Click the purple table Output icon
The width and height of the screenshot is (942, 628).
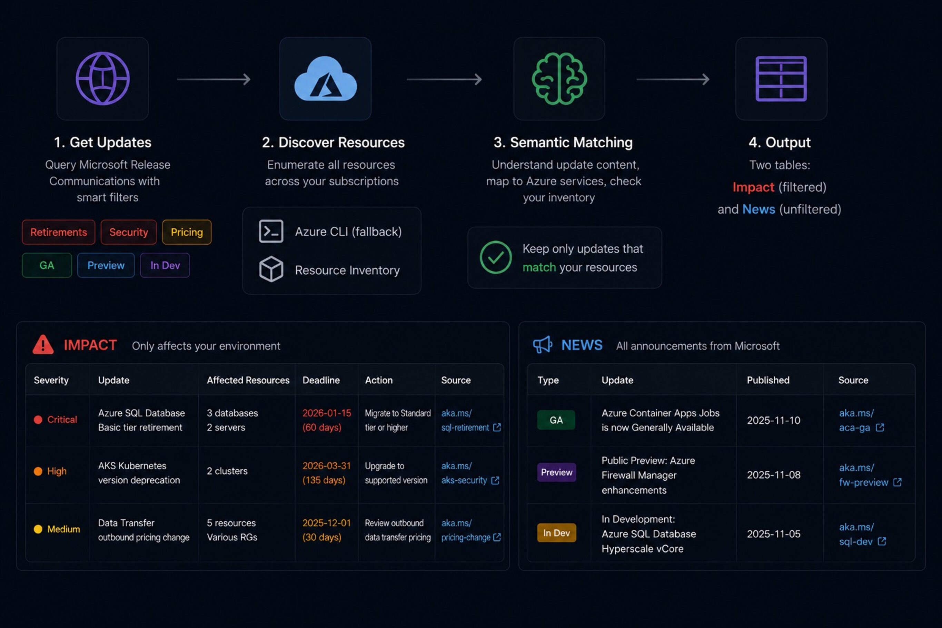pyautogui.click(x=781, y=79)
